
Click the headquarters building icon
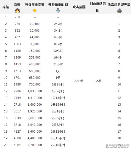point(119,10)
